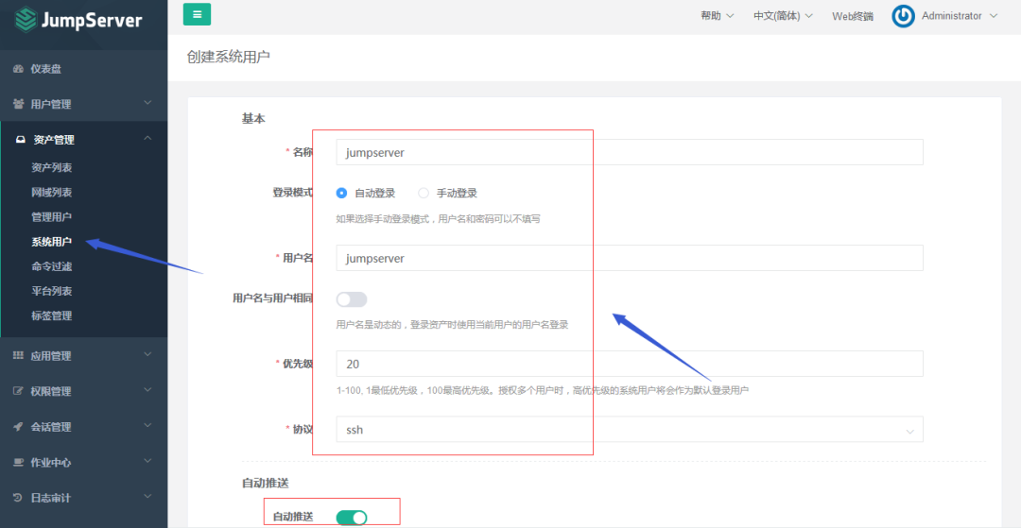Click the Administrator avatar icon
This screenshot has width=1021, height=528.
[903, 16]
